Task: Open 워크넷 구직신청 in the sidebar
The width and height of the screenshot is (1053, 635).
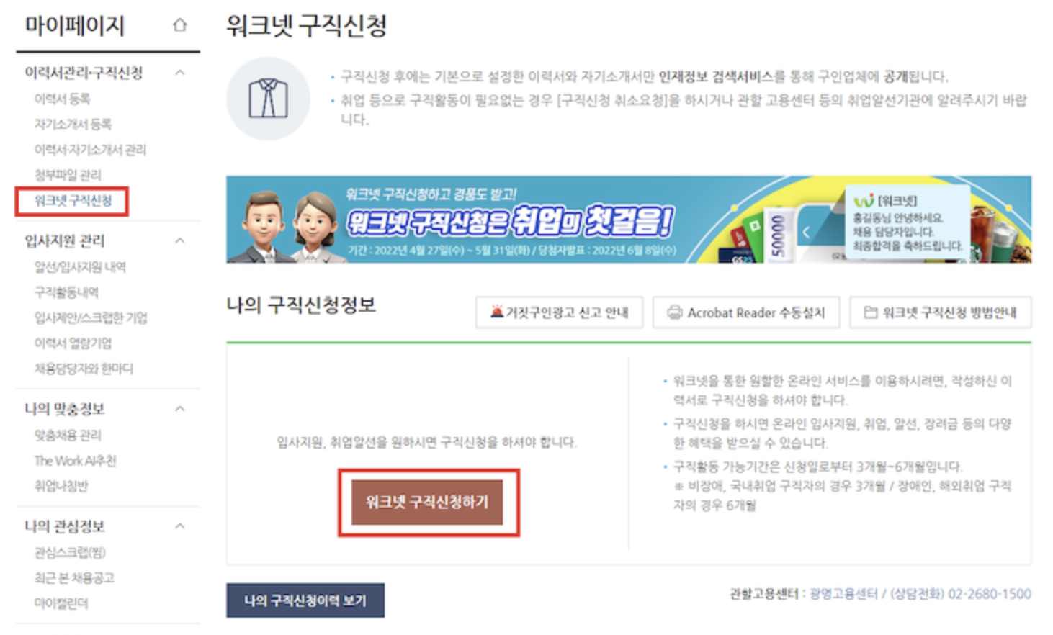Action: pos(73,201)
